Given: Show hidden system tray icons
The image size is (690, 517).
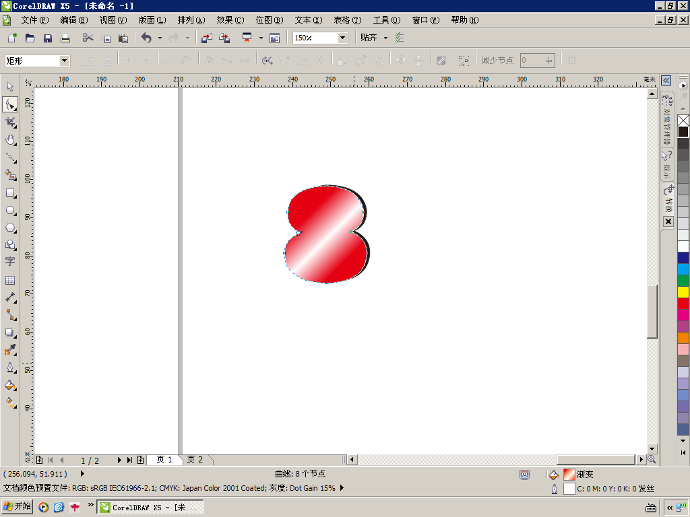Looking at the screenshot, I should pos(669,508).
